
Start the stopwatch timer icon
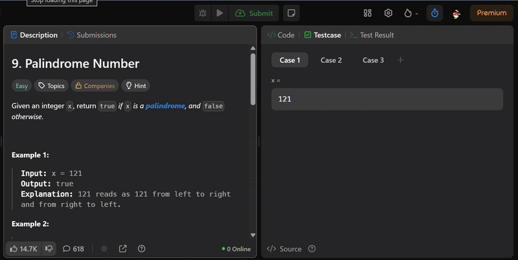pyautogui.click(x=434, y=13)
